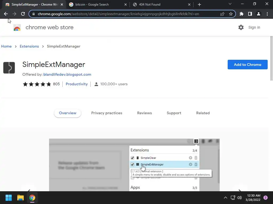
Task: Click the share page icon in address bar
Action: point(222,14)
